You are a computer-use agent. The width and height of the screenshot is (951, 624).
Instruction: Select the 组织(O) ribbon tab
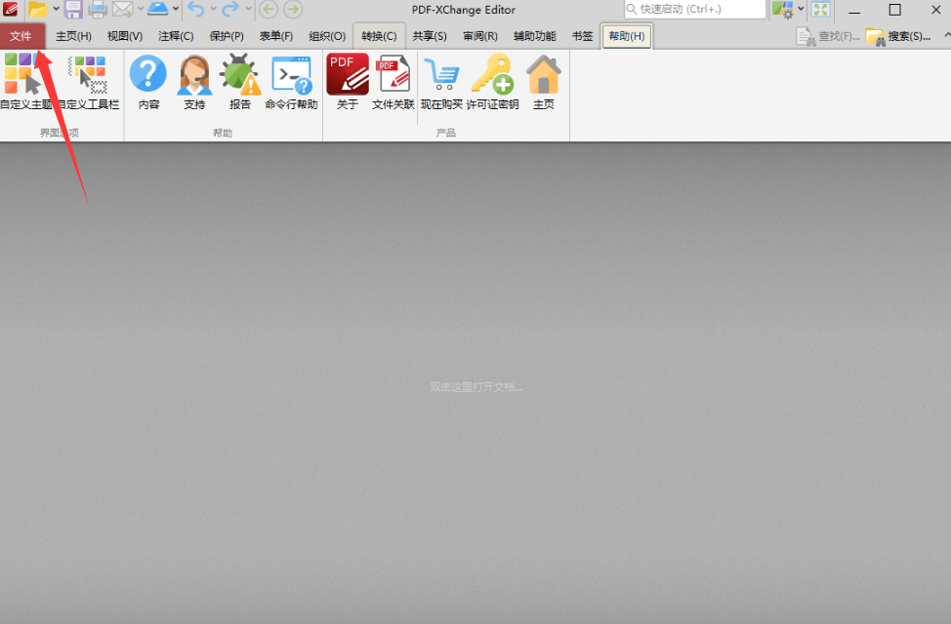click(x=327, y=36)
